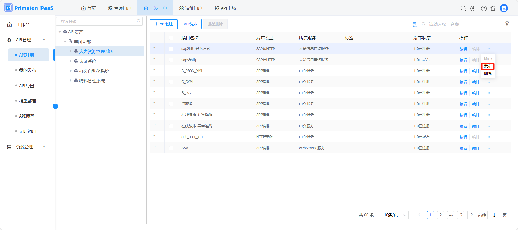Image resolution: width=518 pixels, height=230 pixels.
Task: Expand the 认证系统 tree node
Action: [x=71, y=61]
